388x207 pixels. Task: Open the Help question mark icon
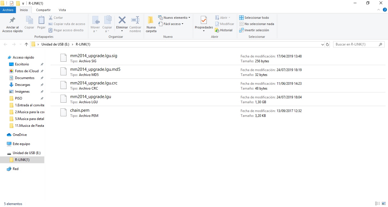pos(385,10)
